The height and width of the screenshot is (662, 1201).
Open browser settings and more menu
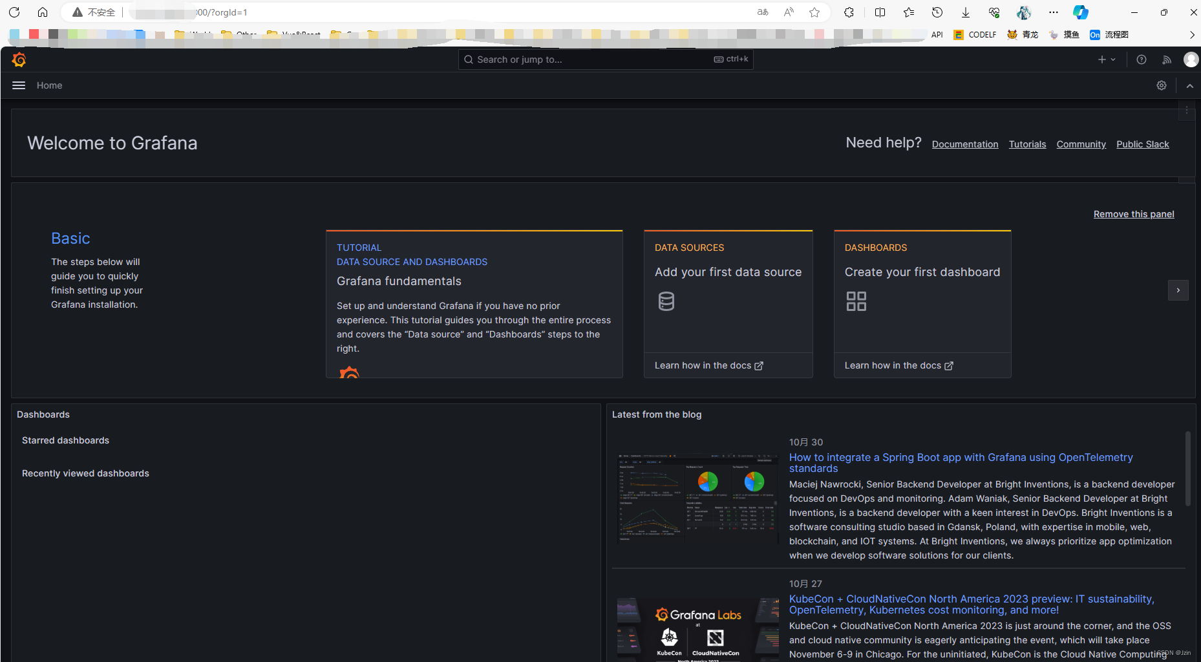[1054, 12]
